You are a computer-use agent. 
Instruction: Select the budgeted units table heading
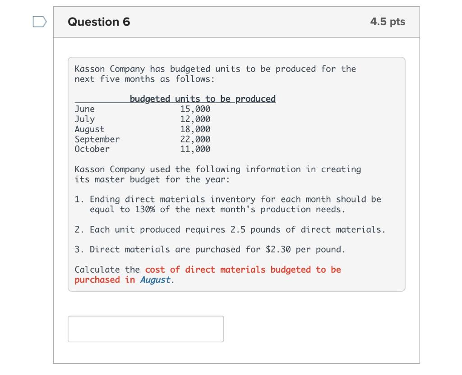202,98
